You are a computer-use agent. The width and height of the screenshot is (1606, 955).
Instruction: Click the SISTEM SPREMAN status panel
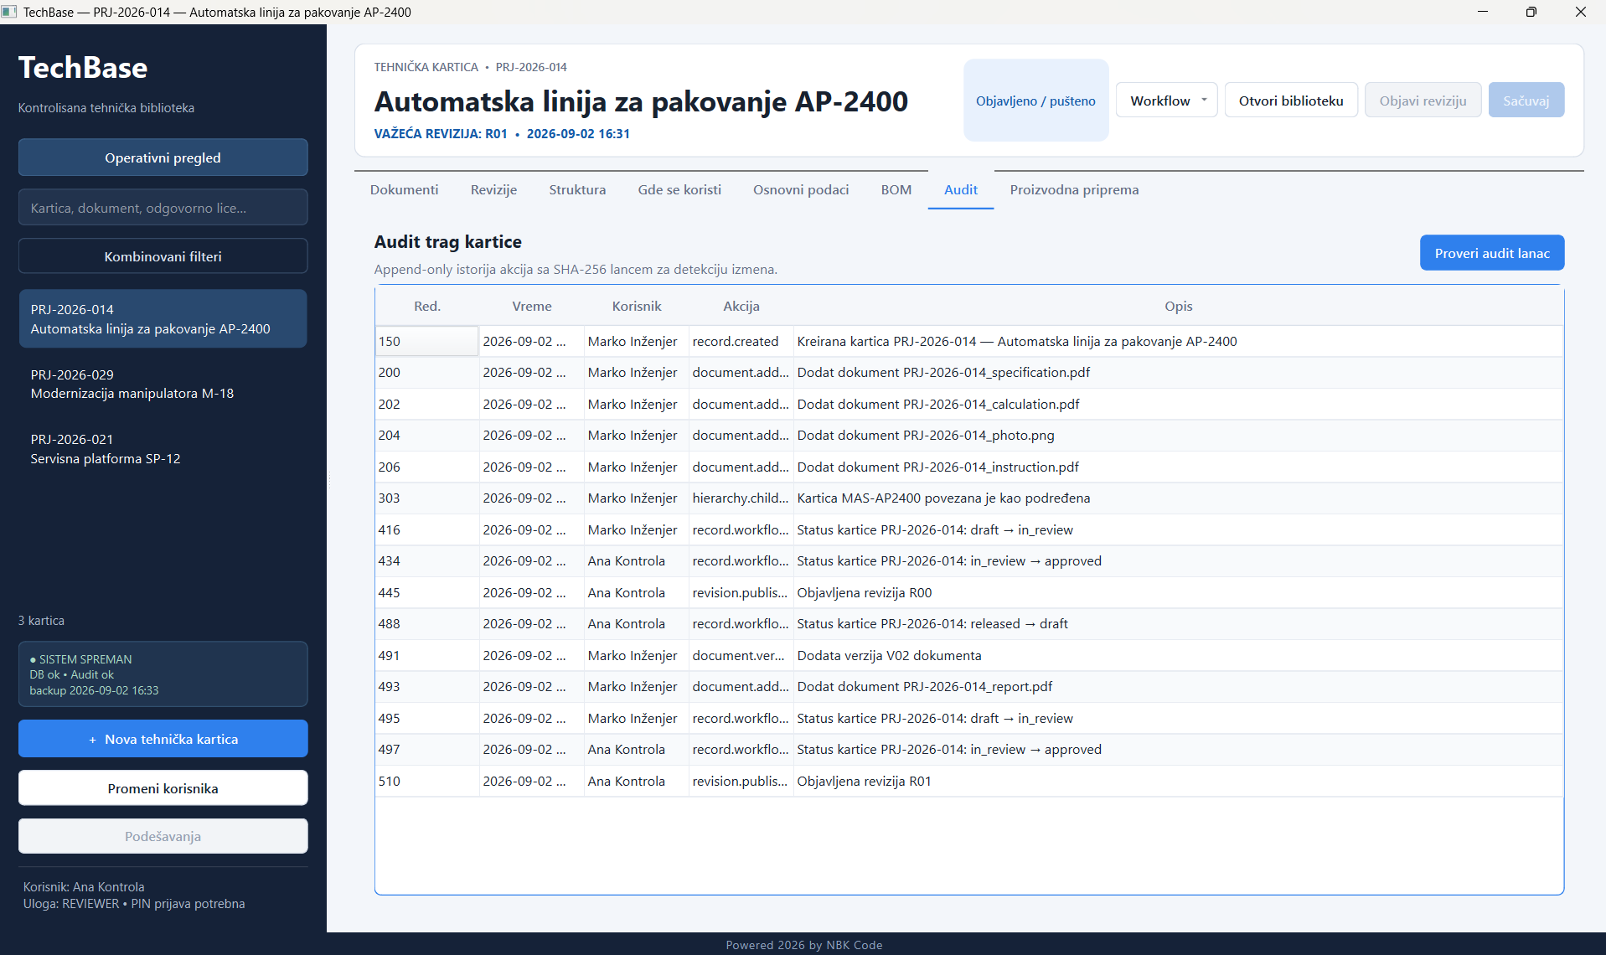163,674
